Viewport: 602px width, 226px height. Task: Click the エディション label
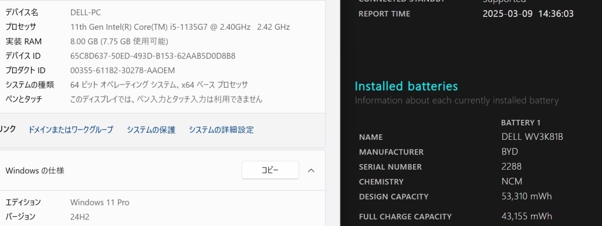(23, 202)
